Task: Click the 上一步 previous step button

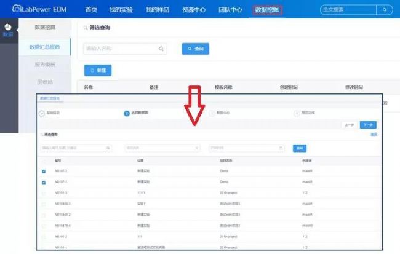Action: tap(349, 124)
